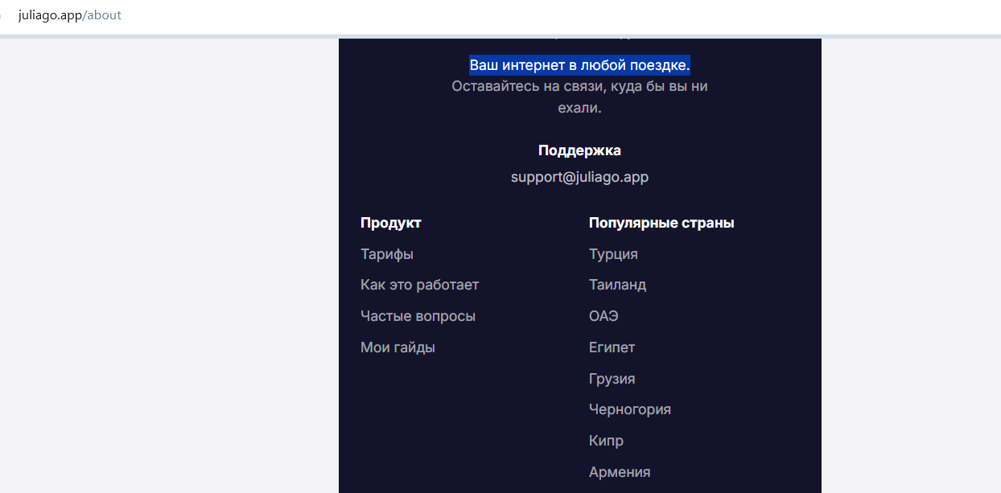Select Турция from popular countries

click(613, 254)
